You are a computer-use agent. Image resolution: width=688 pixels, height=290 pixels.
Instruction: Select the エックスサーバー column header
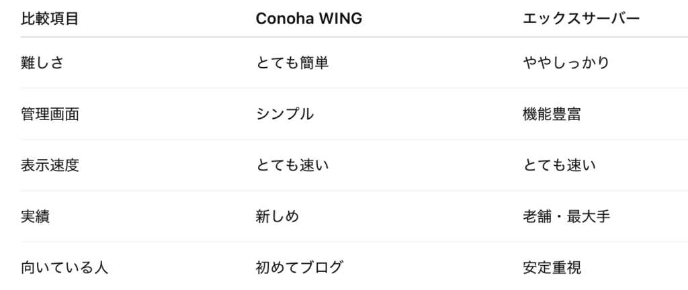(x=580, y=19)
